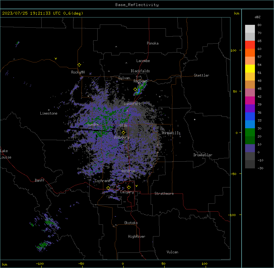Select the Blackfalds city label
Image resolution: width=274 pixels, height=268 pixels.
[x=140, y=71]
